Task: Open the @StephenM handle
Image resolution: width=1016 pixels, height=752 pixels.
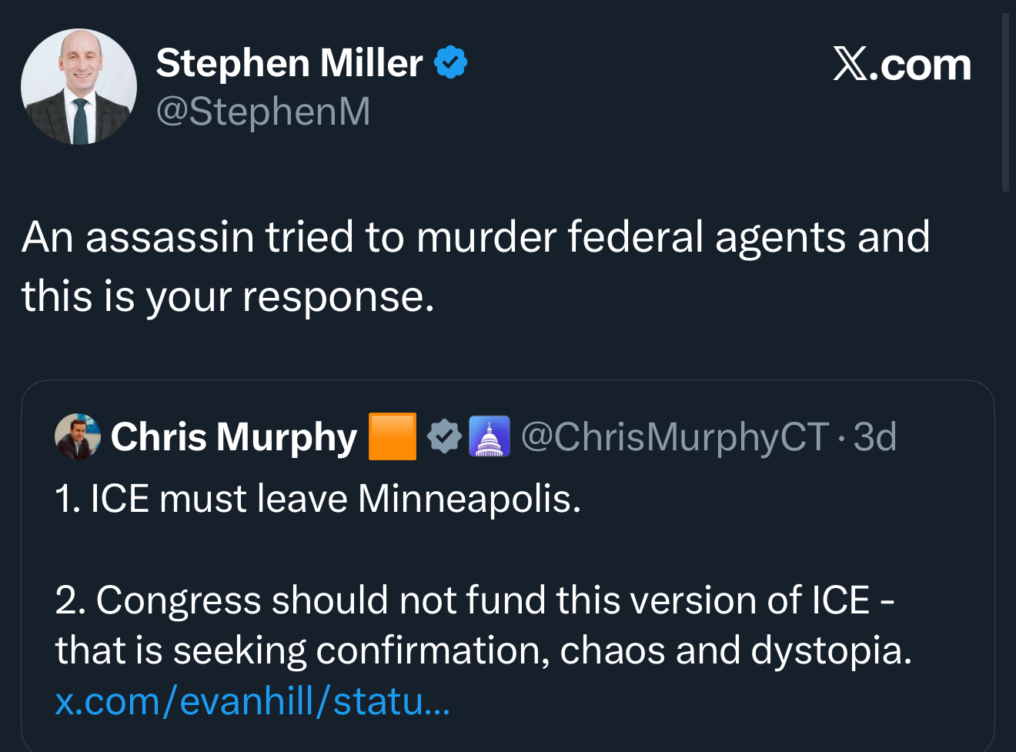Action: click(263, 112)
